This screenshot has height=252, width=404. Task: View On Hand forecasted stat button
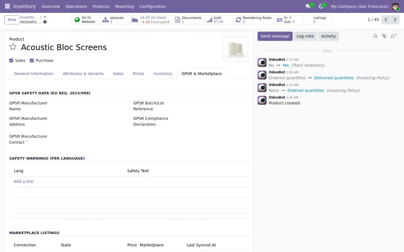(x=151, y=20)
